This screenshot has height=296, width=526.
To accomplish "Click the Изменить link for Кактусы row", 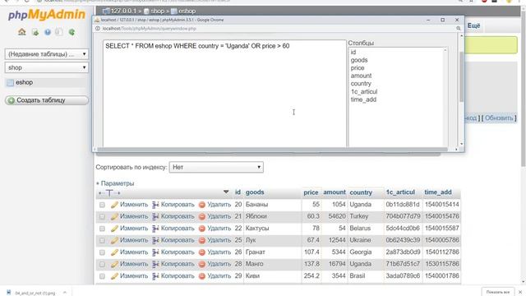I will click(x=134, y=229).
